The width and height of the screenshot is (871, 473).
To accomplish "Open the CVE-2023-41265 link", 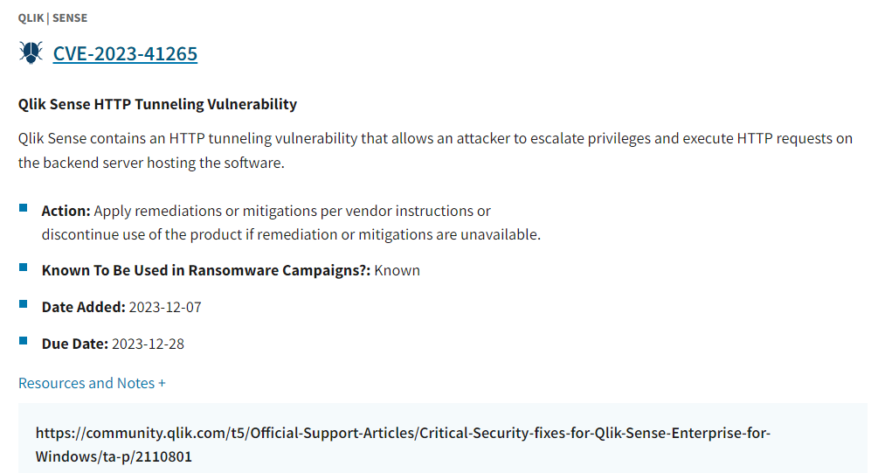I will click(x=125, y=53).
